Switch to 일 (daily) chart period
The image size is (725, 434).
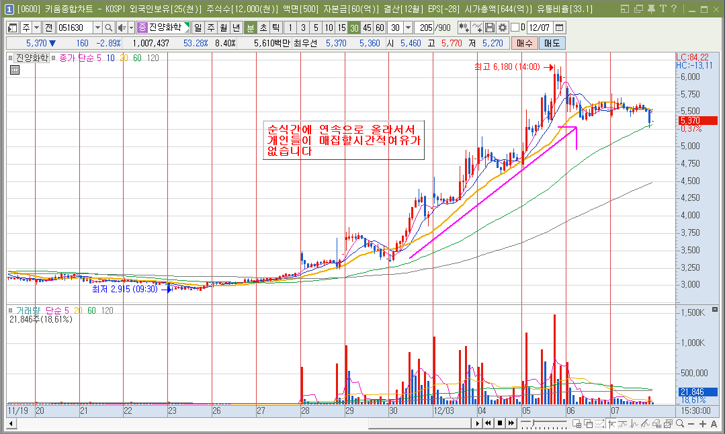tap(198, 28)
